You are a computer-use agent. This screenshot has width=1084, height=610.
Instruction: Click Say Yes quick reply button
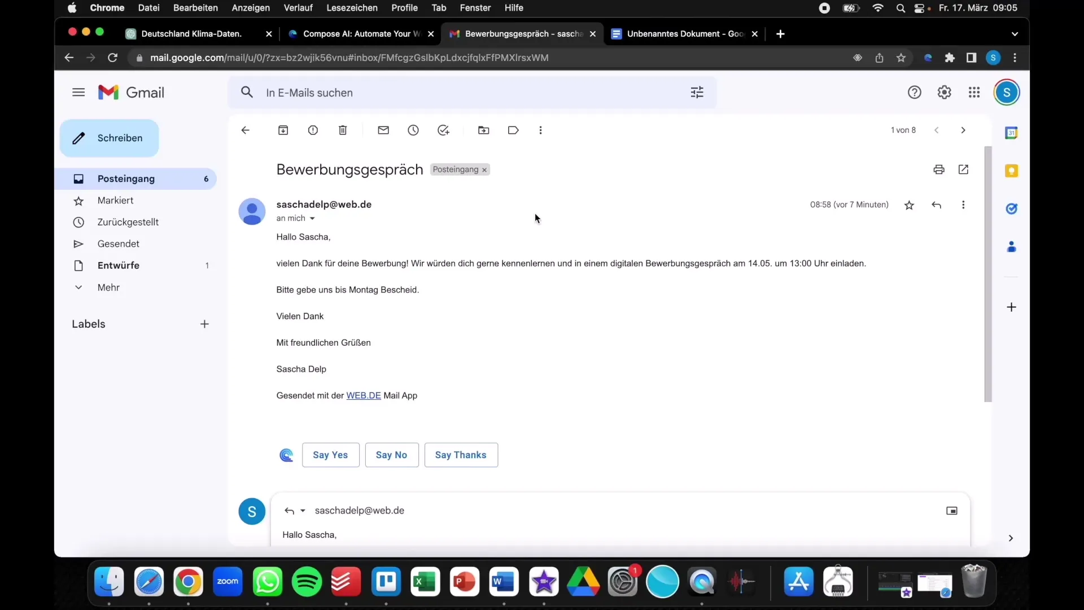tap(330, 454)
